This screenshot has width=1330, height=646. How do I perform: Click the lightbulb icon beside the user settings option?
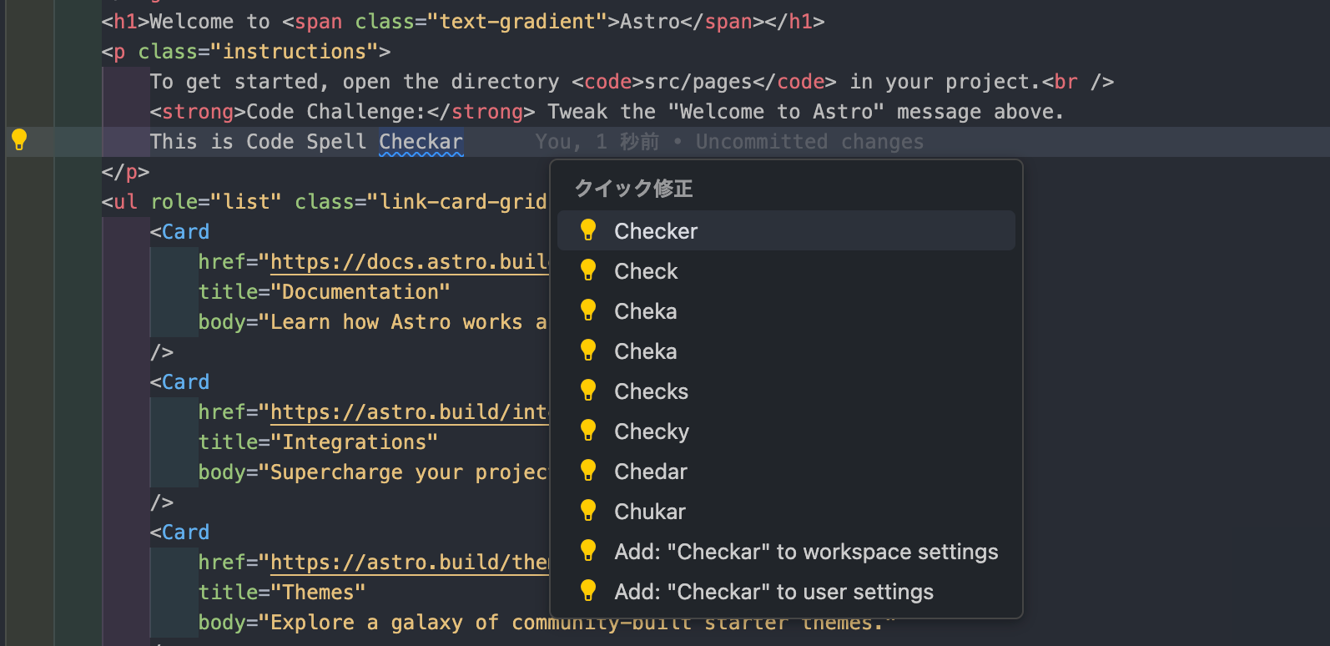pos(588,591)
